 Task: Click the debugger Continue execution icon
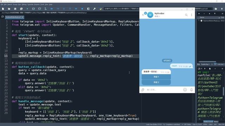pos(76,9)
